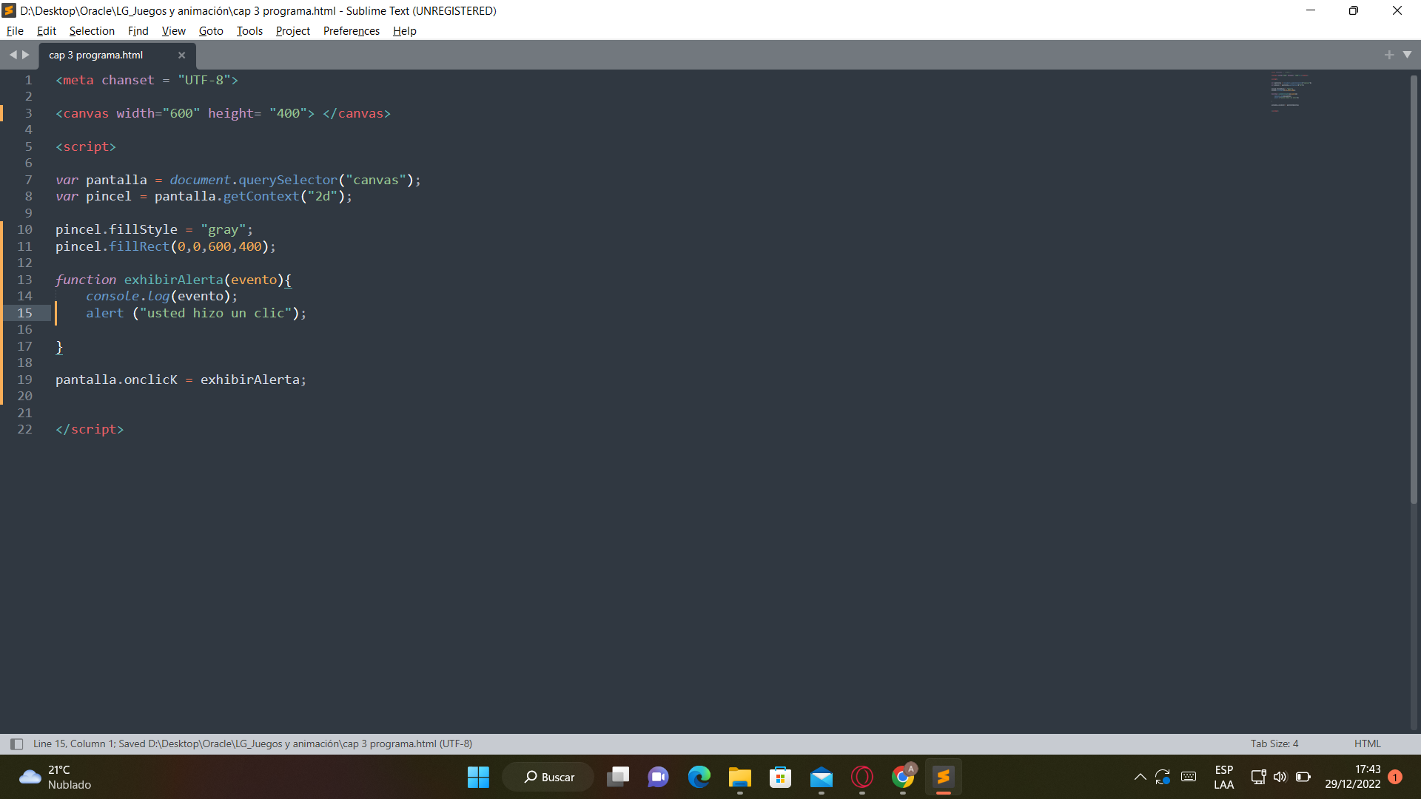Click the battery tray icon
The width and height of the screenshot is (1421, 799).
tap(1303, 777)
